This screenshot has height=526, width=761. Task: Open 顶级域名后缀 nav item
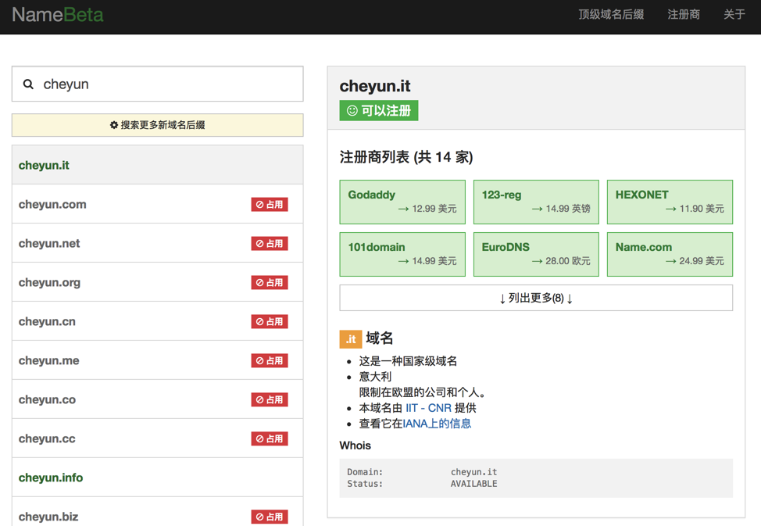point(611,15)
